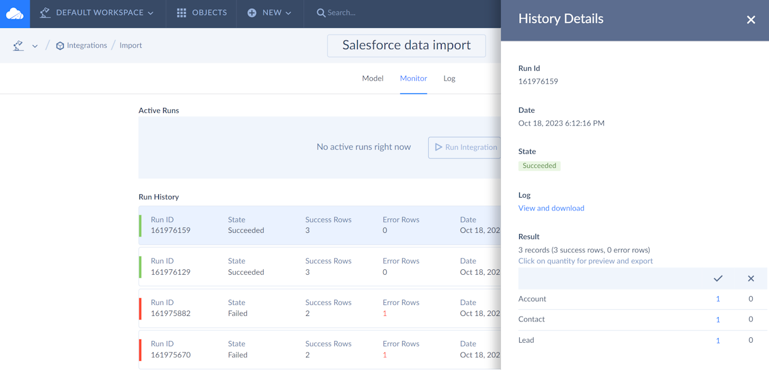This screenshot has height=370, width=769.
Task: Click the Import breadcrumb item
Action: (x=130, y=45)
